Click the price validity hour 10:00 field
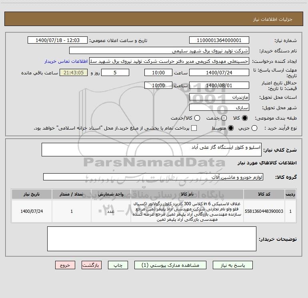308x298 pixels. click(158, 85)
